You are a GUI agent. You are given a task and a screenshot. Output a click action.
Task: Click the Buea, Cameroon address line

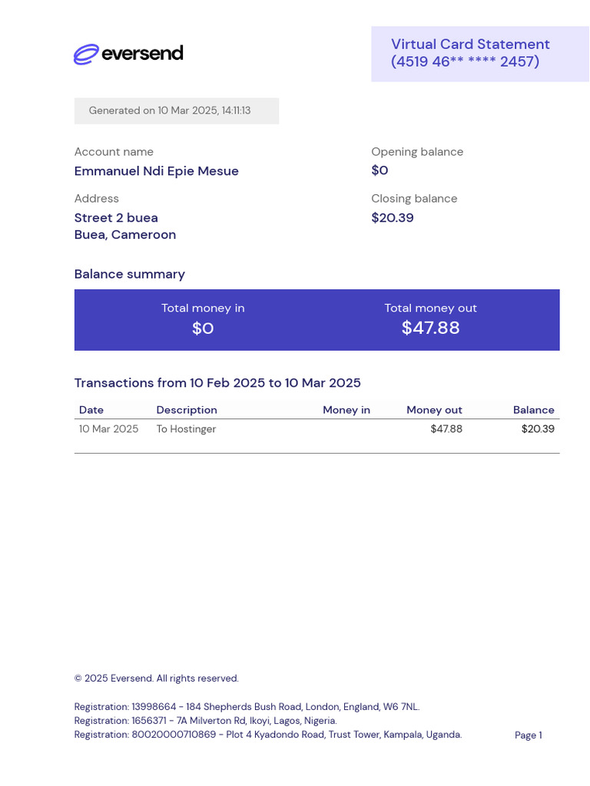(125, 235)
